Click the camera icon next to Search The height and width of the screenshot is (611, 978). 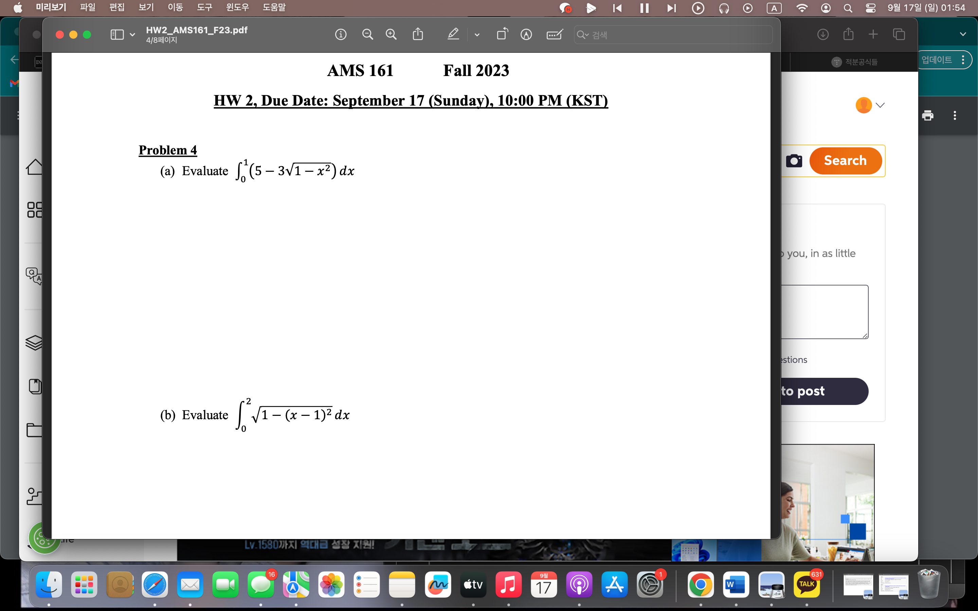[794, 161]
